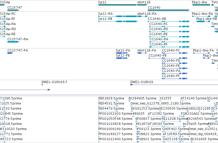Open the dmrt11E-PA protein label
218x143 pixels.
pyautogui.click(x=147, y=50)
